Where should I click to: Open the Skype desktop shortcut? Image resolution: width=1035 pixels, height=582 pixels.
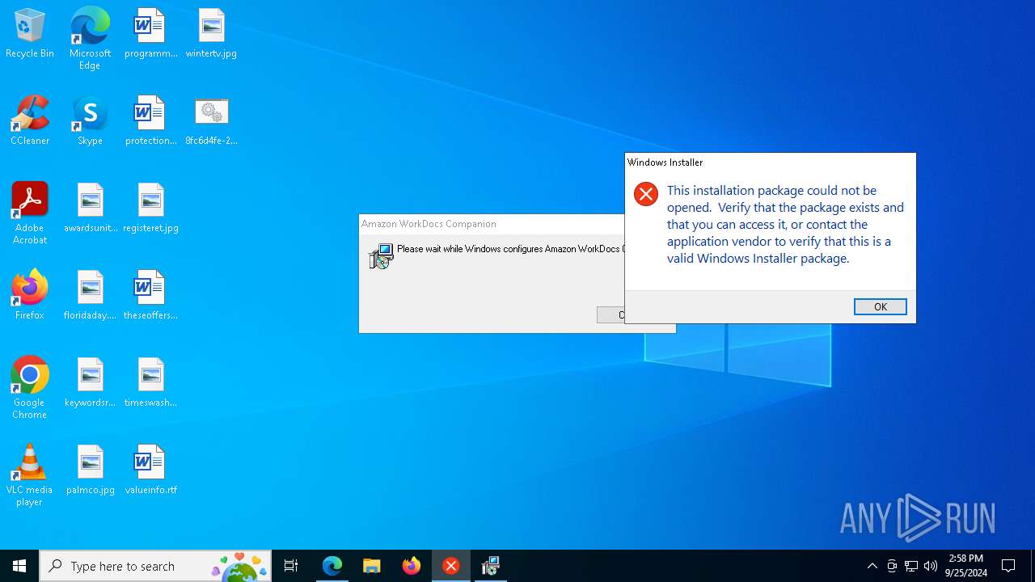[90, 121]
